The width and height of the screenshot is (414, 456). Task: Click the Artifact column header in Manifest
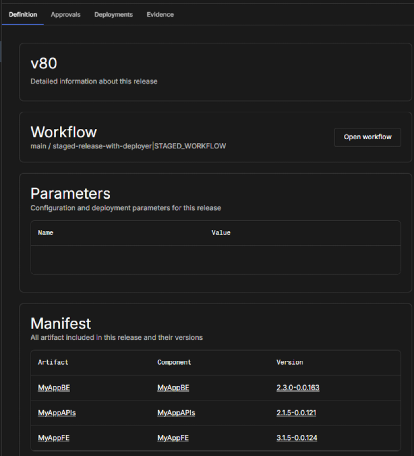point(53,362)
